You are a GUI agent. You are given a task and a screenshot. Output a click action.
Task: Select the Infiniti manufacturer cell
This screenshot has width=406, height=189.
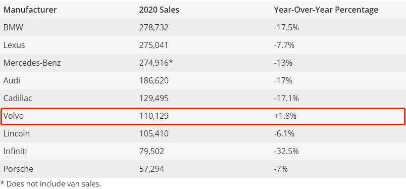(x=15, y=151)
